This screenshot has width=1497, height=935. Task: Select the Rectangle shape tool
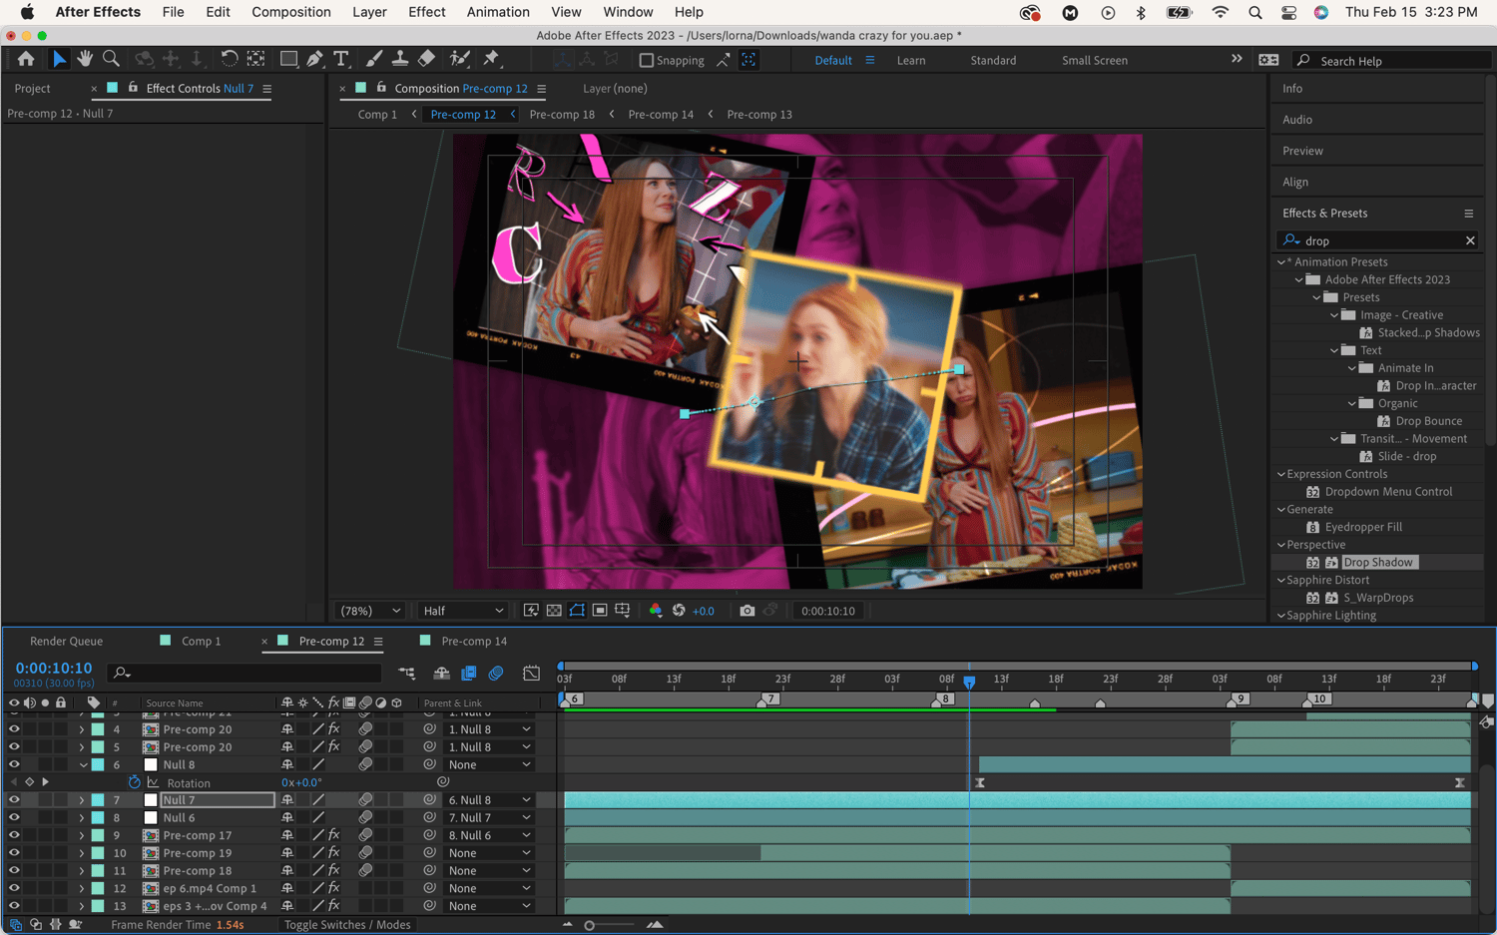(x=288, y=60)
